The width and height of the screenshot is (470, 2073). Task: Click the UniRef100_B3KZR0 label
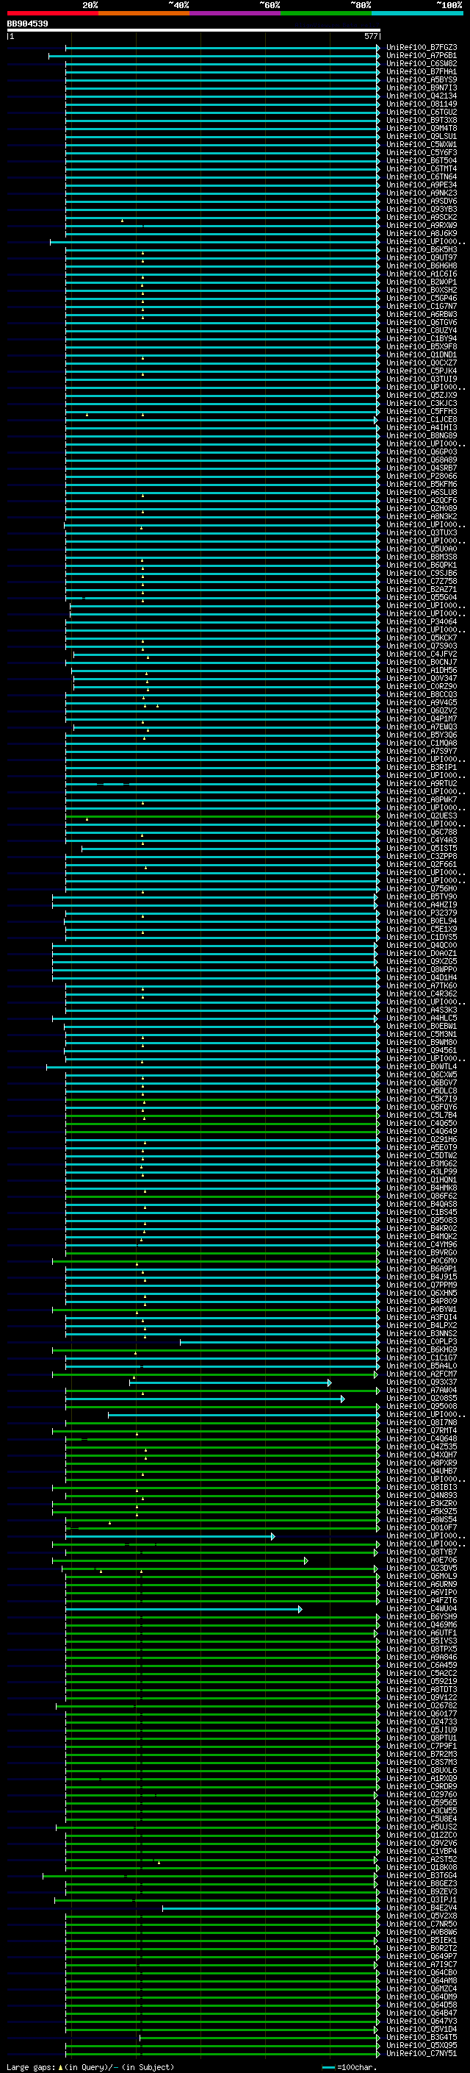point(422,1503)
